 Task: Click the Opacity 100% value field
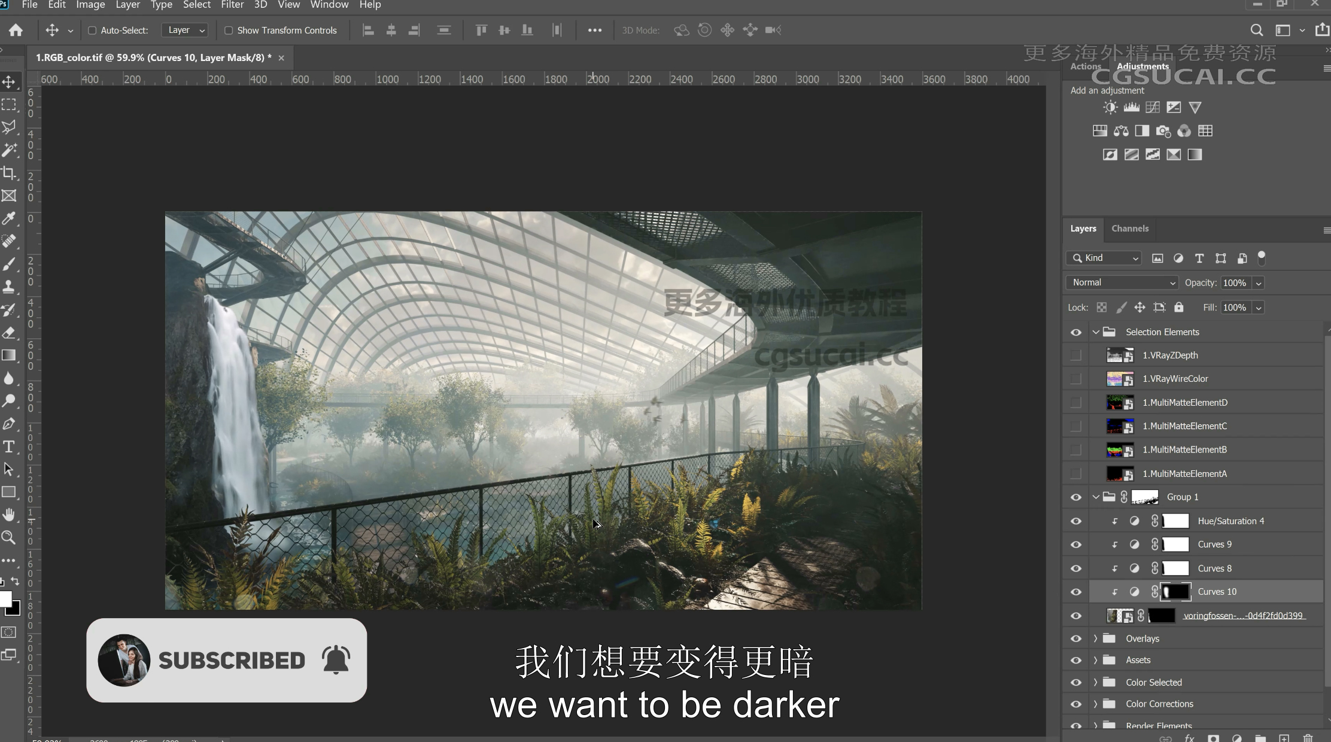pyautogui.click(x=1236, y=283)
